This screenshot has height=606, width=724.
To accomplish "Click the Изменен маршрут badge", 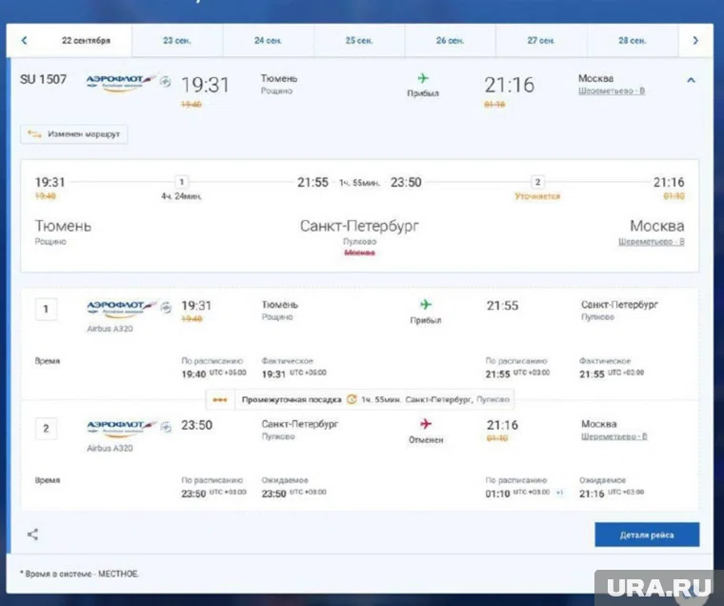I will click(74, 134).
